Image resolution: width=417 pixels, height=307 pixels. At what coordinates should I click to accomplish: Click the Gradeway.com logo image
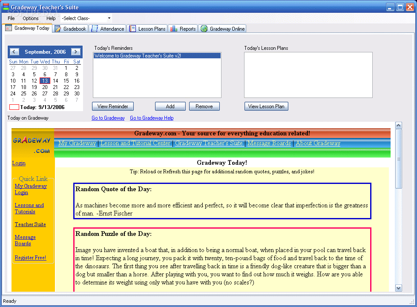point(33,143)
